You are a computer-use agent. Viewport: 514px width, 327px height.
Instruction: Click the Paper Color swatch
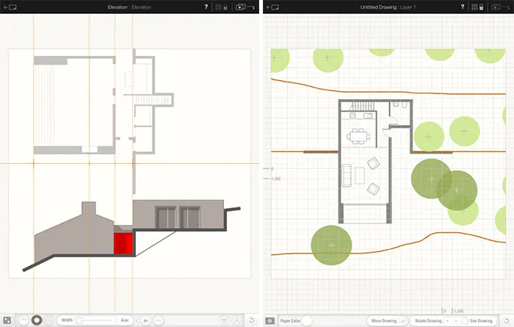(x=308, y=320)
